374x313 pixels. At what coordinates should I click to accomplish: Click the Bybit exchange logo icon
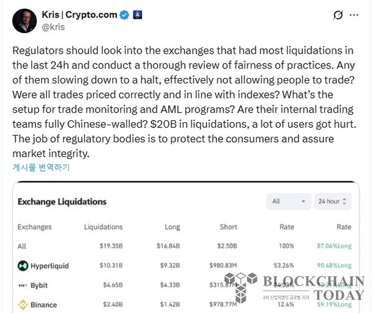click(x=24, y=286)
